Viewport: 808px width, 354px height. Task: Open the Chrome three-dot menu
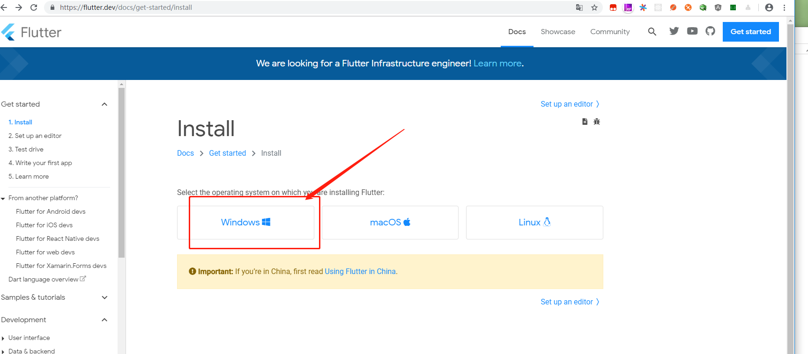point(784,7)
